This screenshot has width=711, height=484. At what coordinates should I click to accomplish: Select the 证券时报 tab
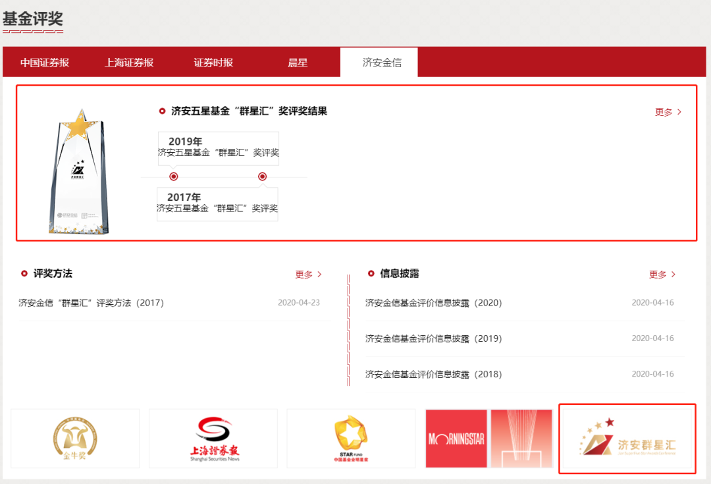(213, 63)
